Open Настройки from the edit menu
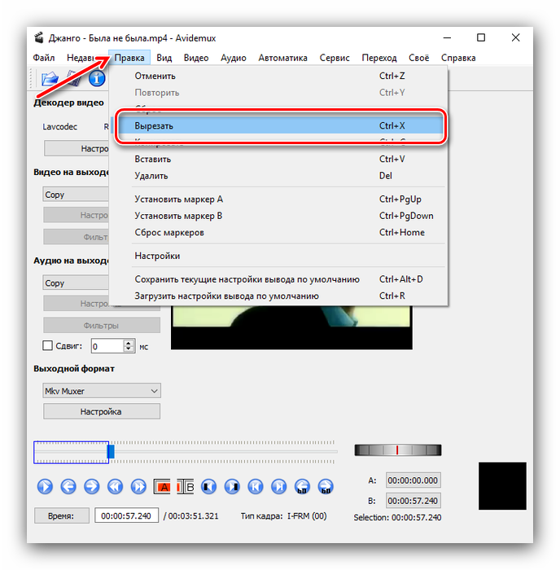 pos(280,256)
